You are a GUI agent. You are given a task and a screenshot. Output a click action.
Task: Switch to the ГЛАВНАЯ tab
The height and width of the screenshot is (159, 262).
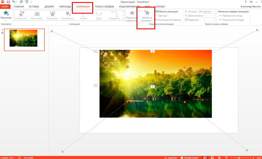tap(19, 6)
